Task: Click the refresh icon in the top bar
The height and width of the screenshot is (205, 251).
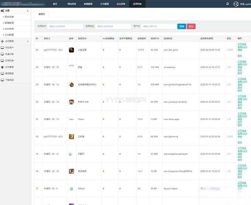Action: click(x=227, y=4)
